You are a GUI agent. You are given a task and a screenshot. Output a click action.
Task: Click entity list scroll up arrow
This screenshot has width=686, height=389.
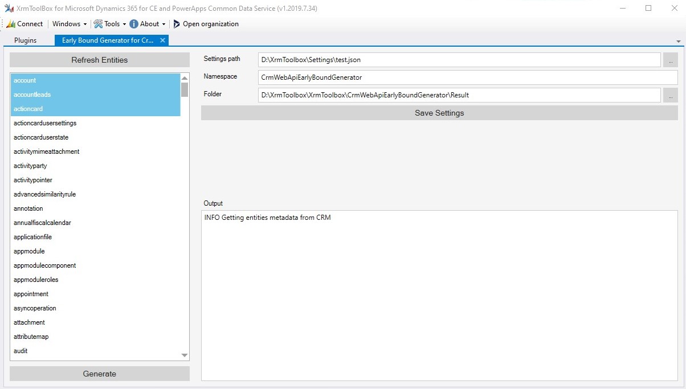pos(185,77)
